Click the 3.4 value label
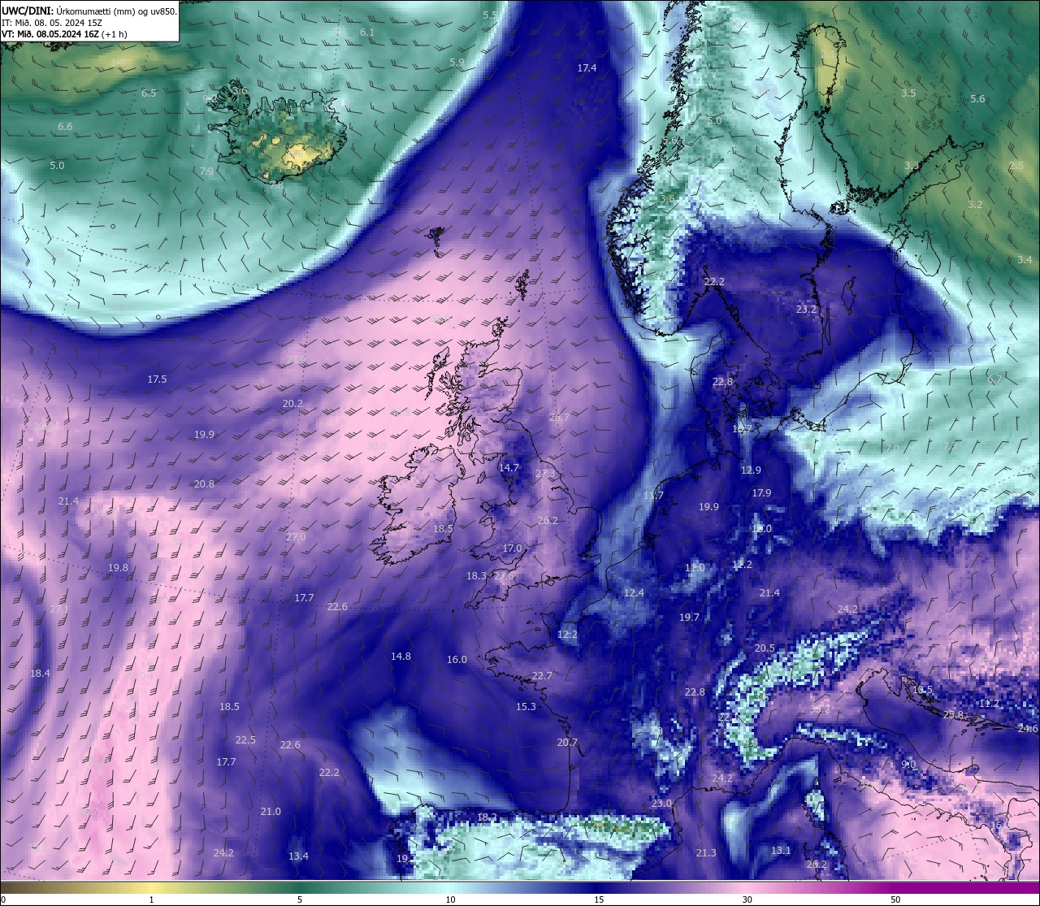Viewport: 1040px width, 906px height. [x=1025, y=260]
